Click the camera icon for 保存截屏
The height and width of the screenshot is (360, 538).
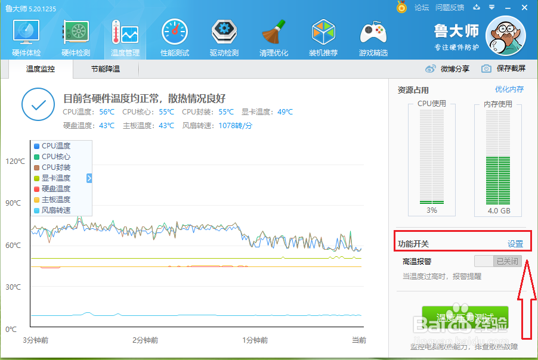click(x=486, y=69)
